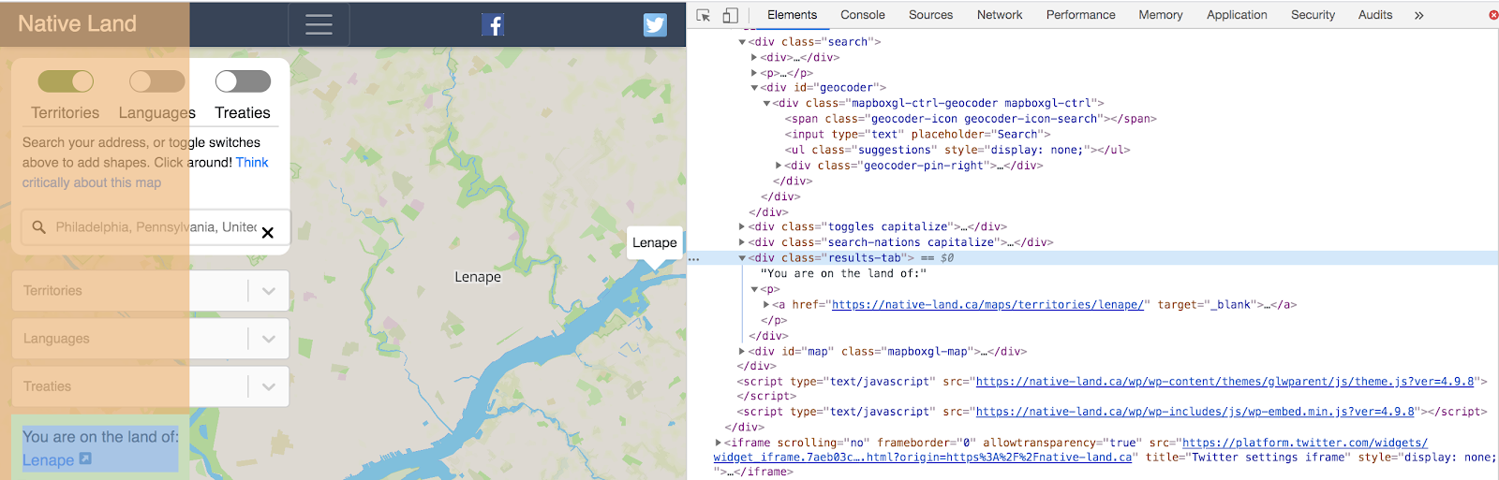Open the platform.twitter.com widgets link
This screenshot has width=1499, height=480.
1305,443
